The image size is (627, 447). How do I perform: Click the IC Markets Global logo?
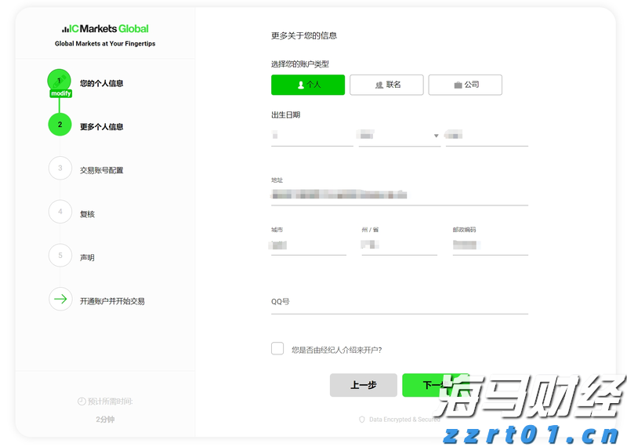[x=105, y=29]
